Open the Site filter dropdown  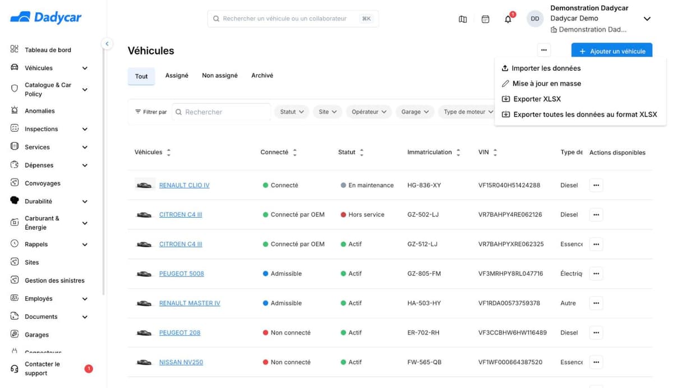point(328,112)
